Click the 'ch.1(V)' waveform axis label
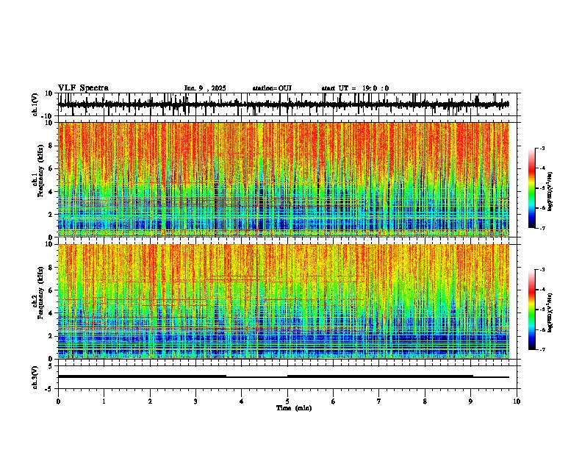This screenshot has height=450, width=582. coord(35,104)
